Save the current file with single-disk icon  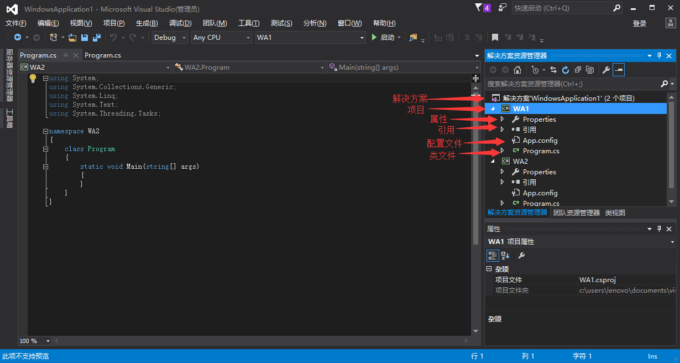coord(85,38)
